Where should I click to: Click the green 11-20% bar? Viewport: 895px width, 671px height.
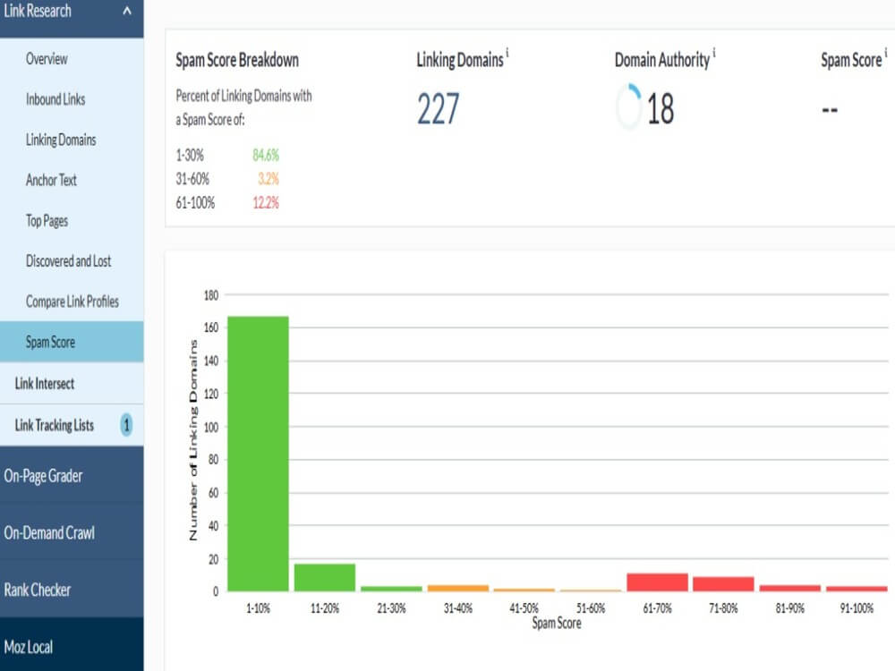pyautogui.click(x=325, y=577)
